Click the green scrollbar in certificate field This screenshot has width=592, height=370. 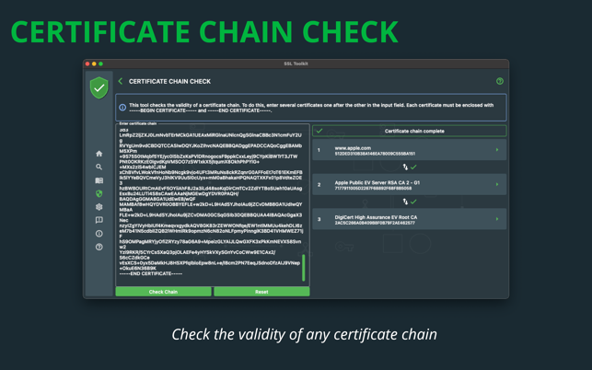tap(304, 268)
